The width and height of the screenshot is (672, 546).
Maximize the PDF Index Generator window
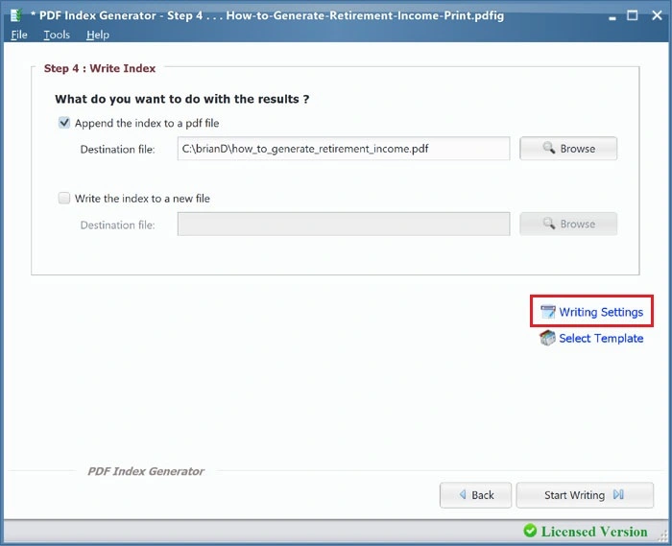point(632,15)
